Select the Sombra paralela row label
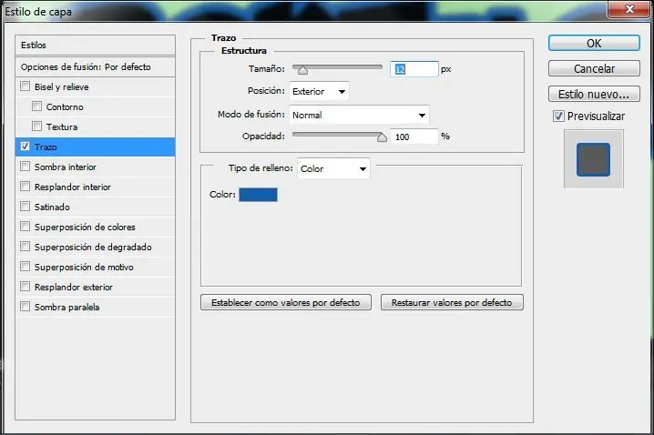 (67, 308)
